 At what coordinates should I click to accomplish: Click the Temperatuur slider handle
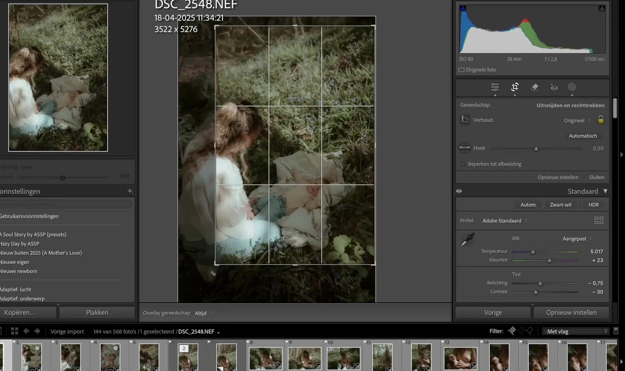(533, 252)
